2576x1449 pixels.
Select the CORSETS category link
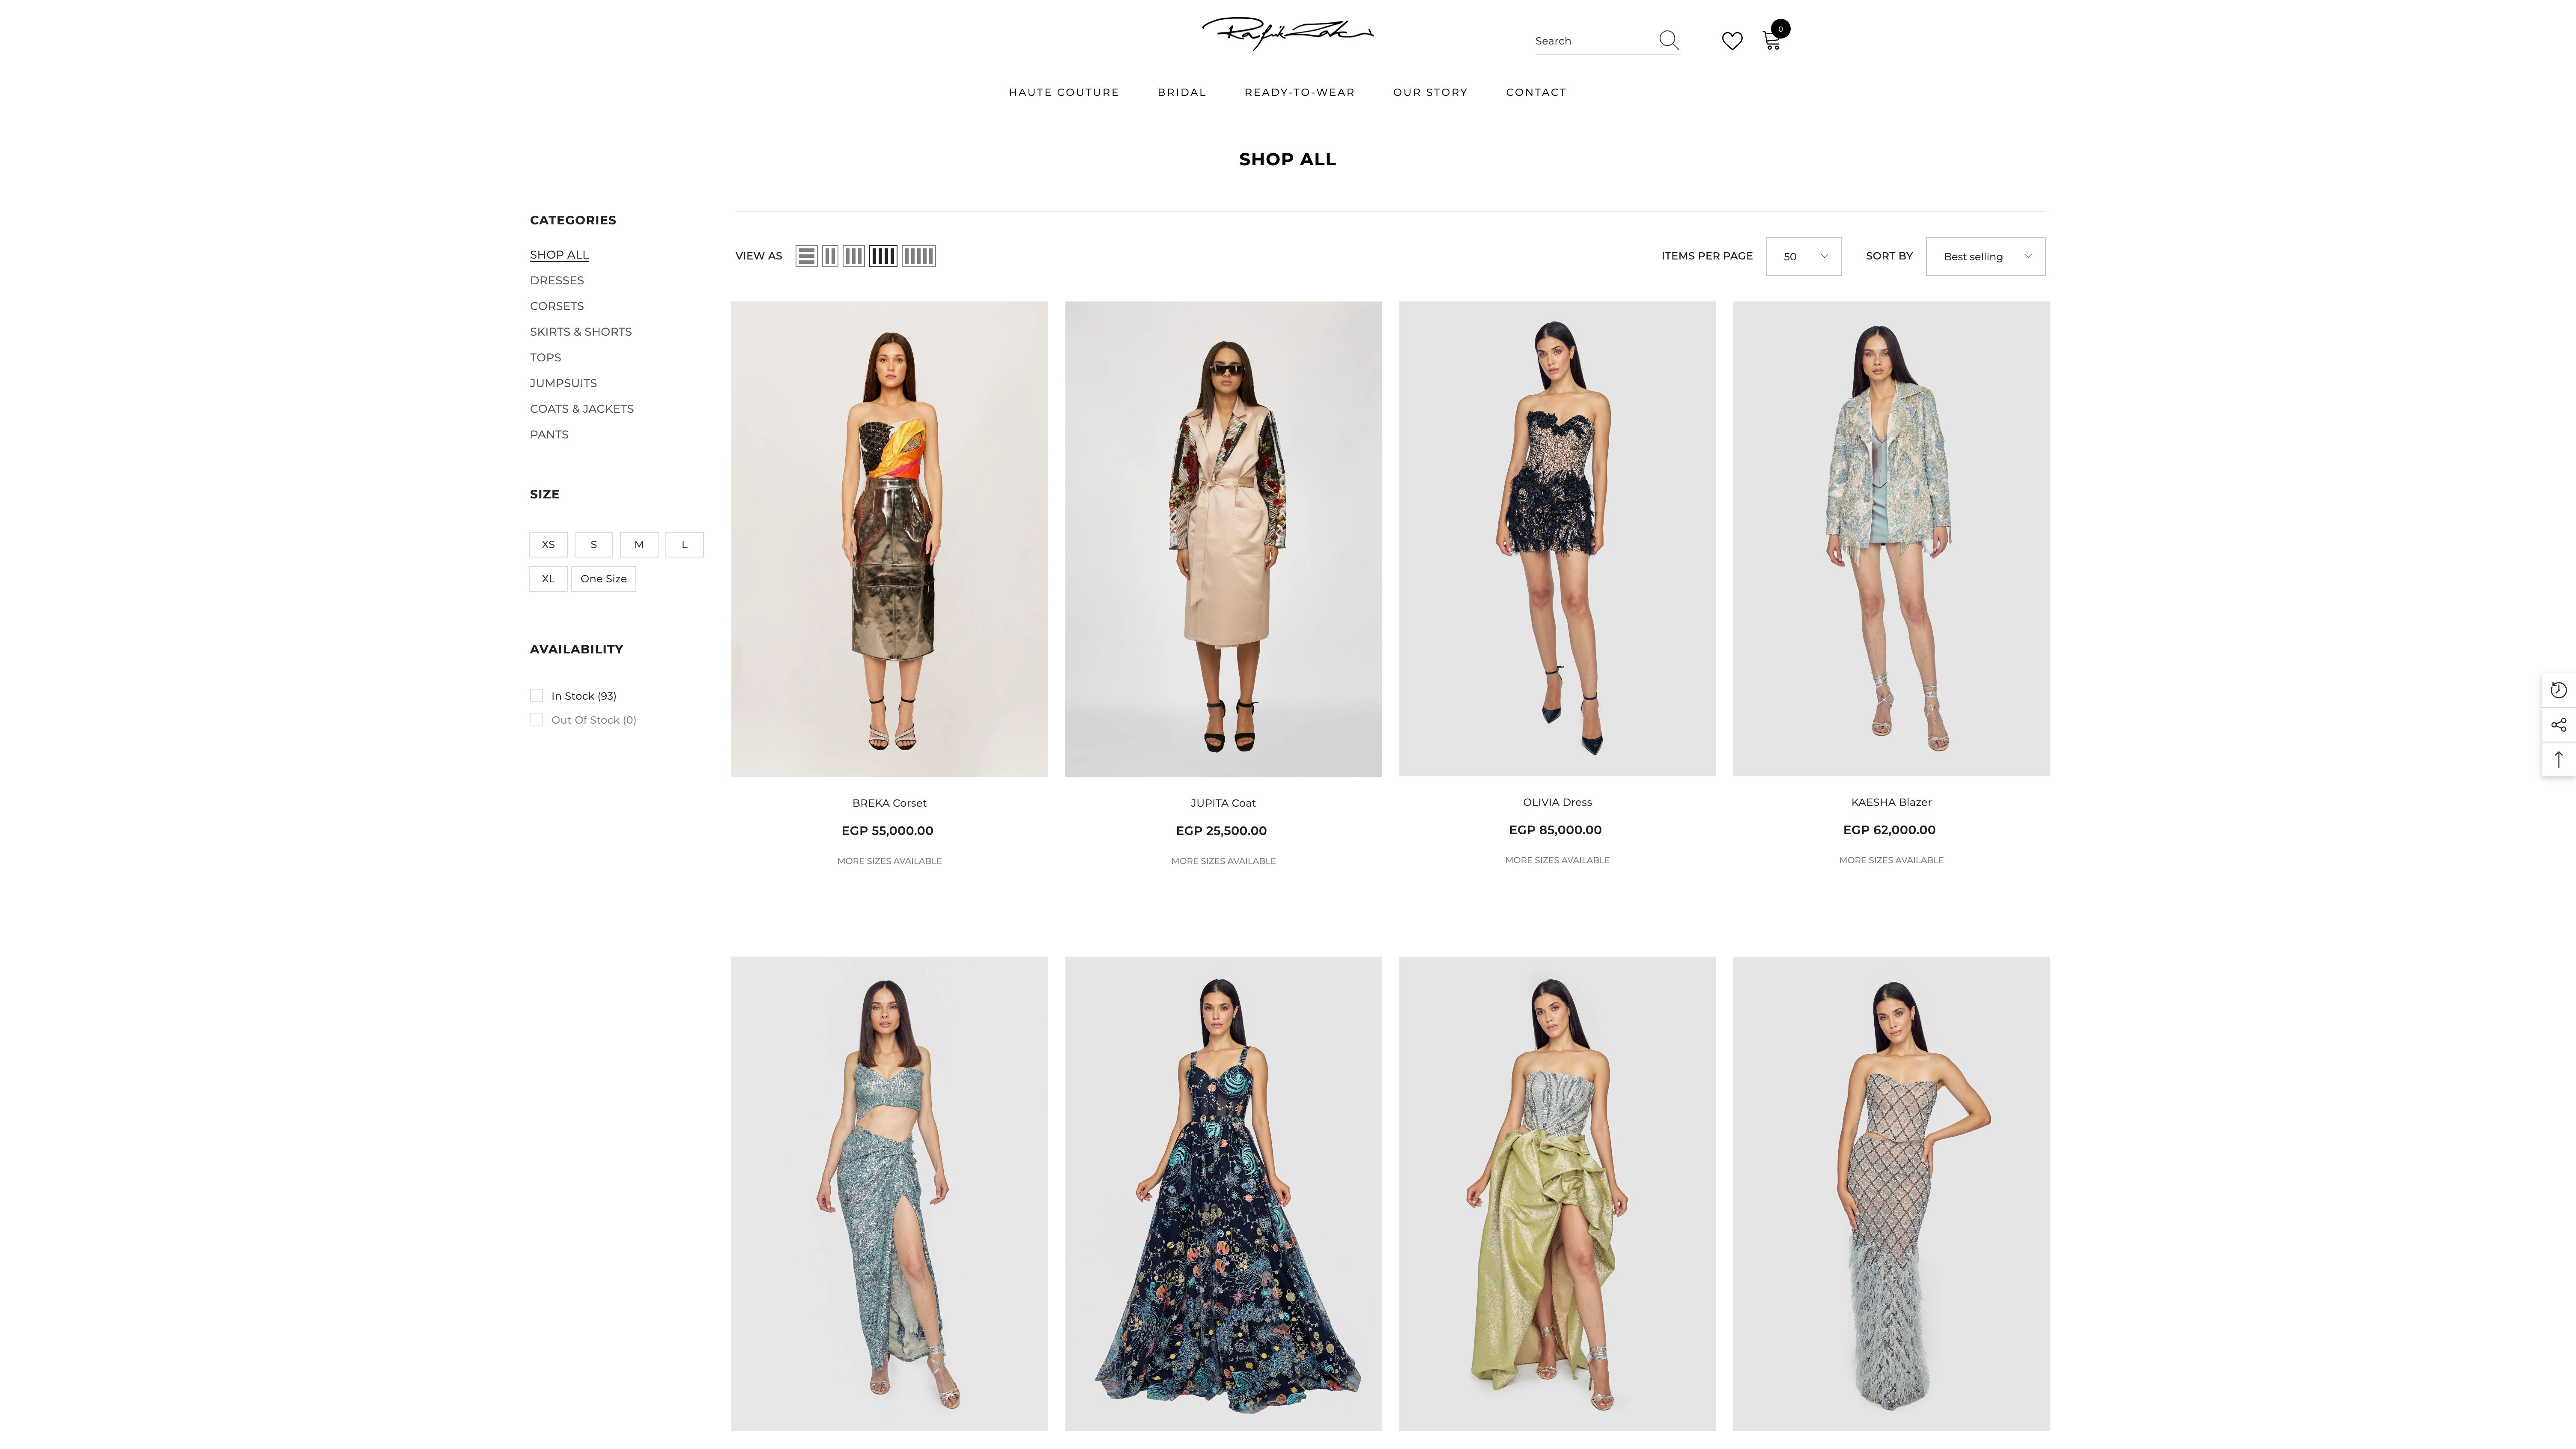pos(557,306)
